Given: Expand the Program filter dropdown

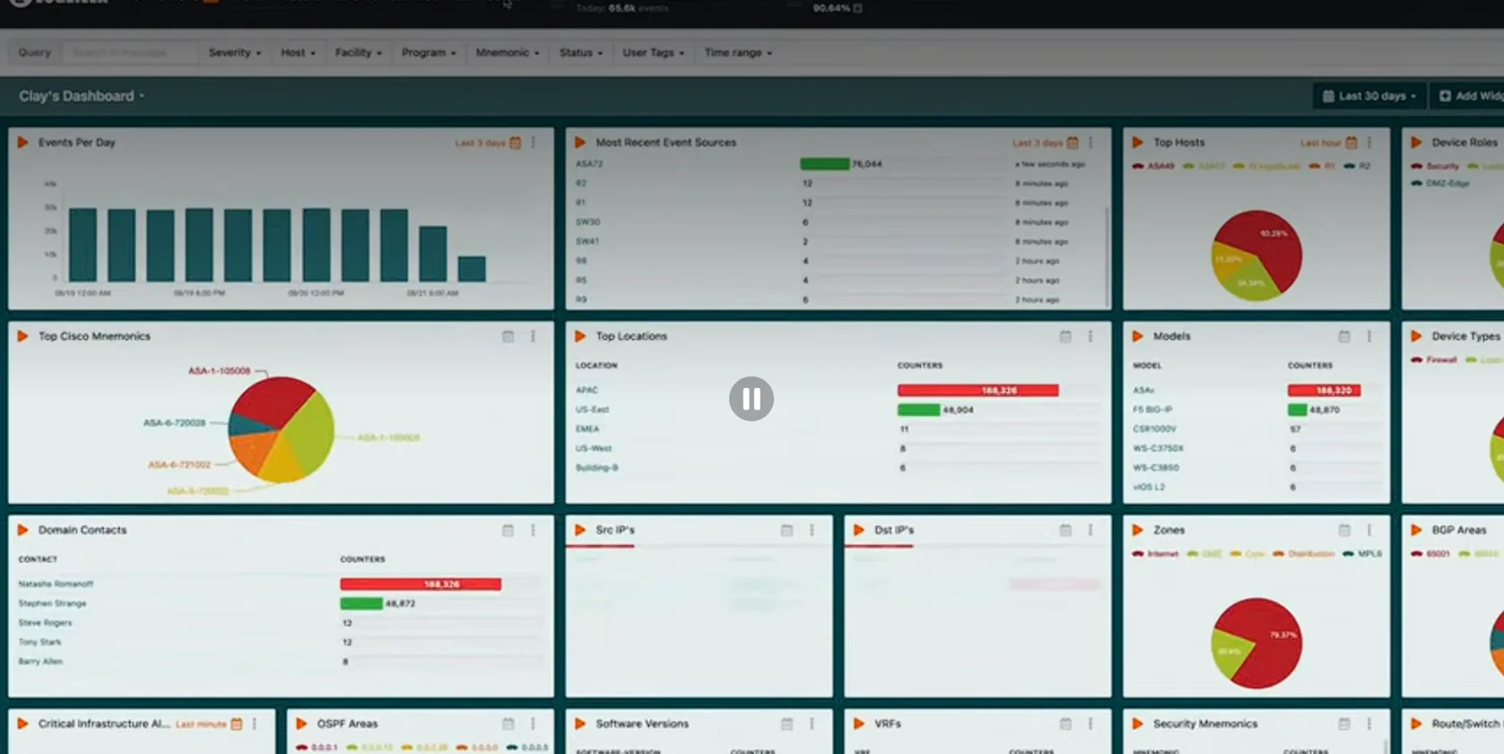Looking at the screenshot, I should [x=429, y=53].
